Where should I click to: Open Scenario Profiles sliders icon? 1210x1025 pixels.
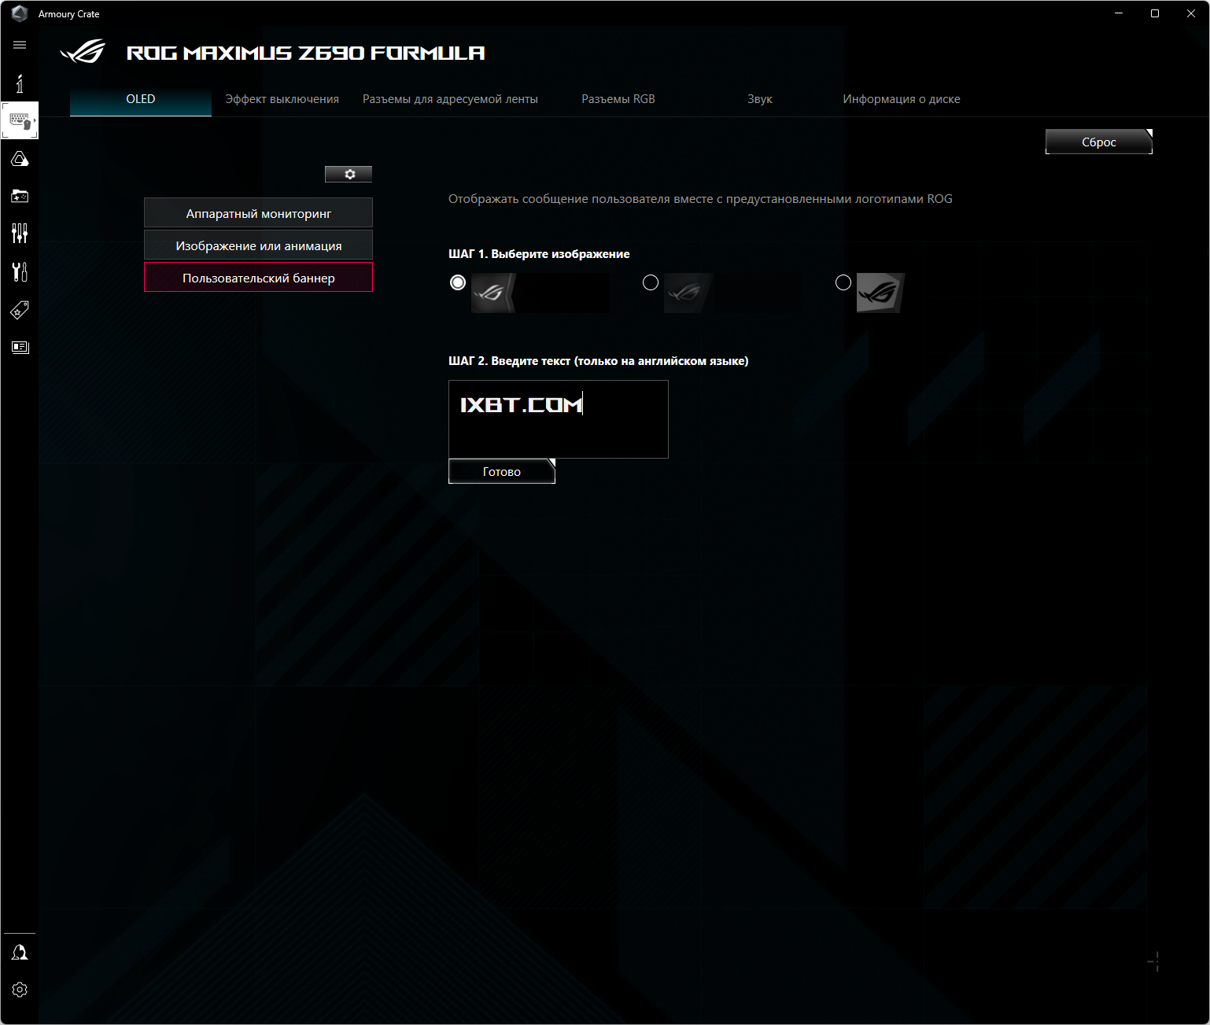tap(20, 233)
